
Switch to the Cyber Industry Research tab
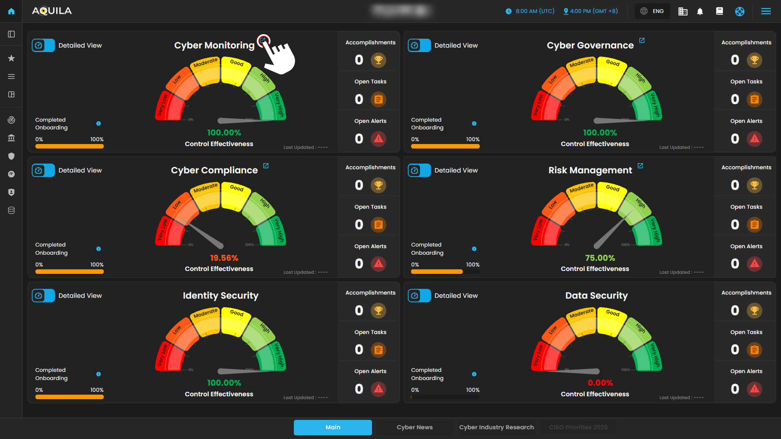[496, 427]
